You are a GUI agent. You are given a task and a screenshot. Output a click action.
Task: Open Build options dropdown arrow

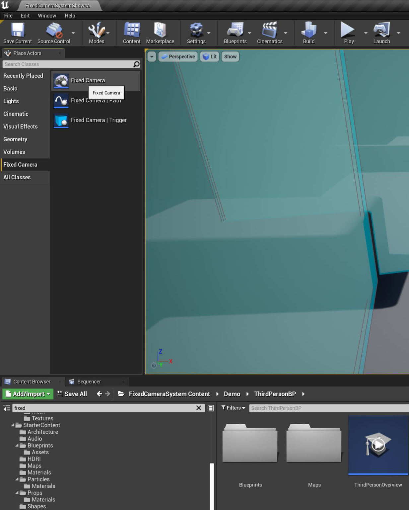(325, 33)
